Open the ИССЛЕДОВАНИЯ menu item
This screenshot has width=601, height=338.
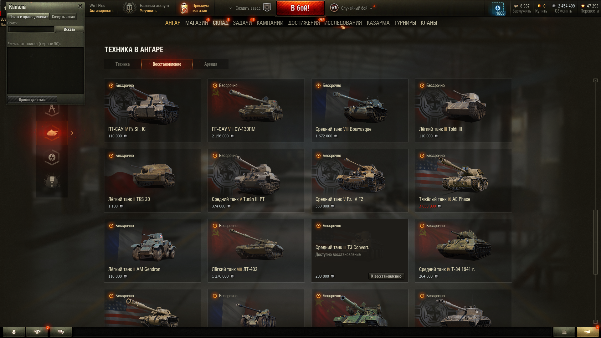pos(343,23)
